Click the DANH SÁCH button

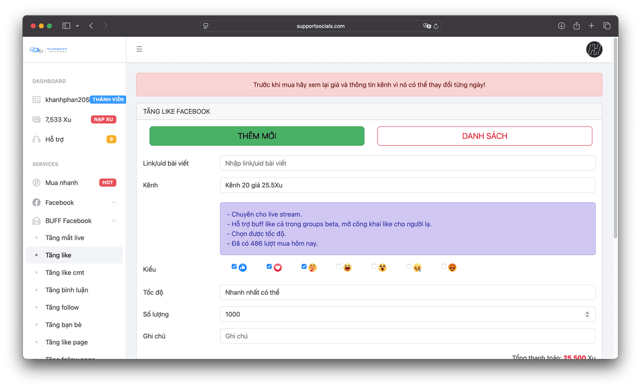coord(484,136)
